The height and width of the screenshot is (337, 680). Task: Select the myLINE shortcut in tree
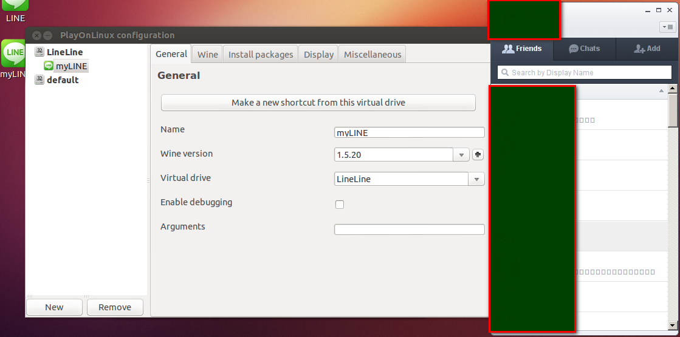(72, 66)
